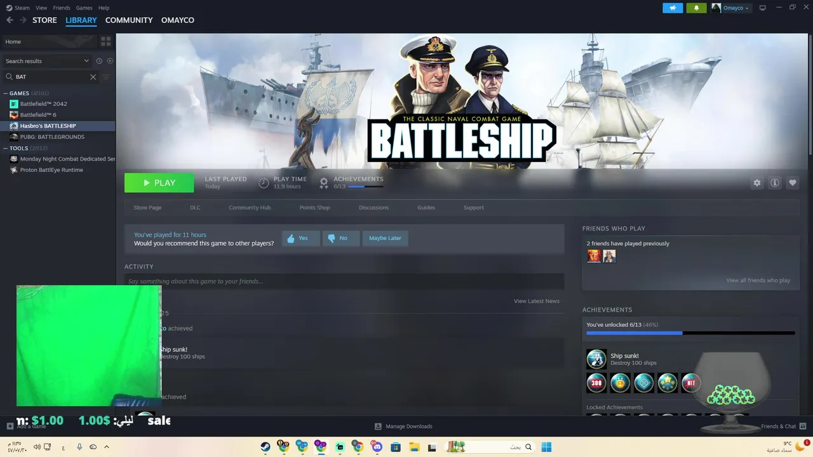Open the OMAYCO profile tab
This screenshot has height=457, width=813.
click(x=178, y=20)
